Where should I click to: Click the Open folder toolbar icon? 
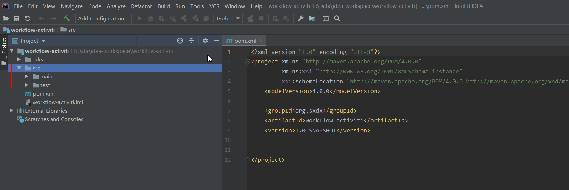point(5,18)
